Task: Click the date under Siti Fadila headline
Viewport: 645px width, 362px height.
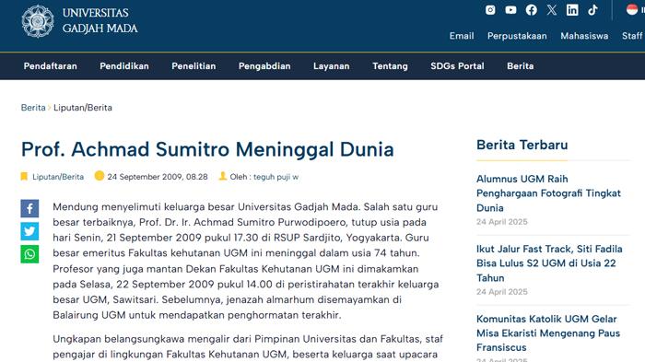Action: click(502, 292)
